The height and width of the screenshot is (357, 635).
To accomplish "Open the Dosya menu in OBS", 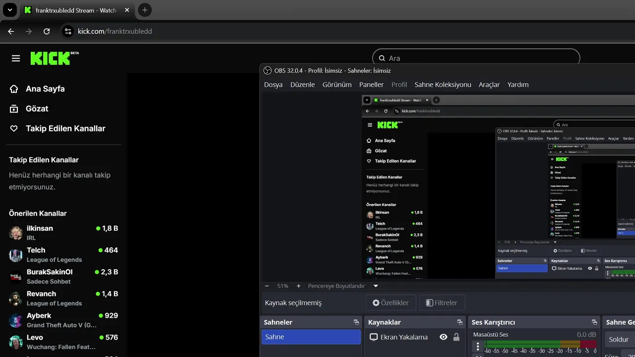I will [273, 85].
